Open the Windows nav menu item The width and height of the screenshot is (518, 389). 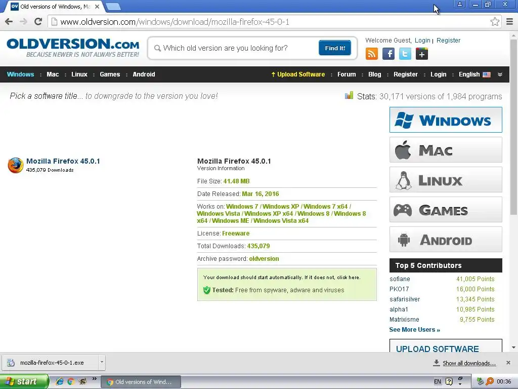point(20,74)
